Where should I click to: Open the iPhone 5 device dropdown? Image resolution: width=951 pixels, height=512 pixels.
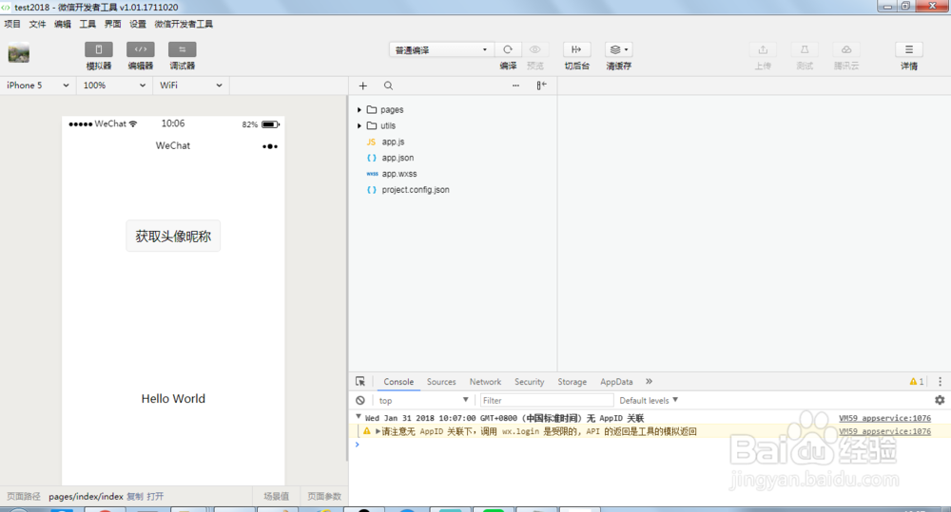[x=38, y=85]
